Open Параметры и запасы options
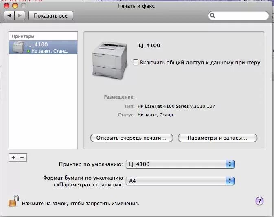The width and height of the screenshot is (274, 217). pos(217,138)
